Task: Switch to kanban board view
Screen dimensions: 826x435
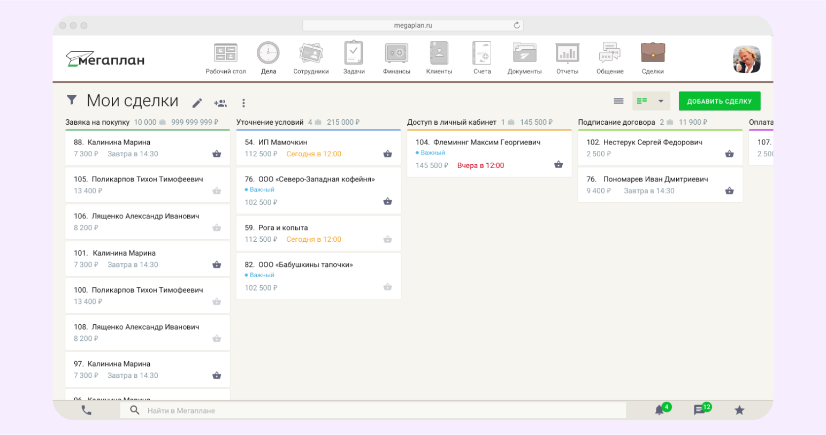Action: 642,101
